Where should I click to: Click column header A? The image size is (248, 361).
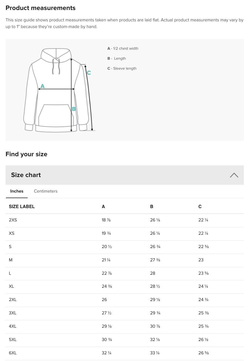[103, 207]
